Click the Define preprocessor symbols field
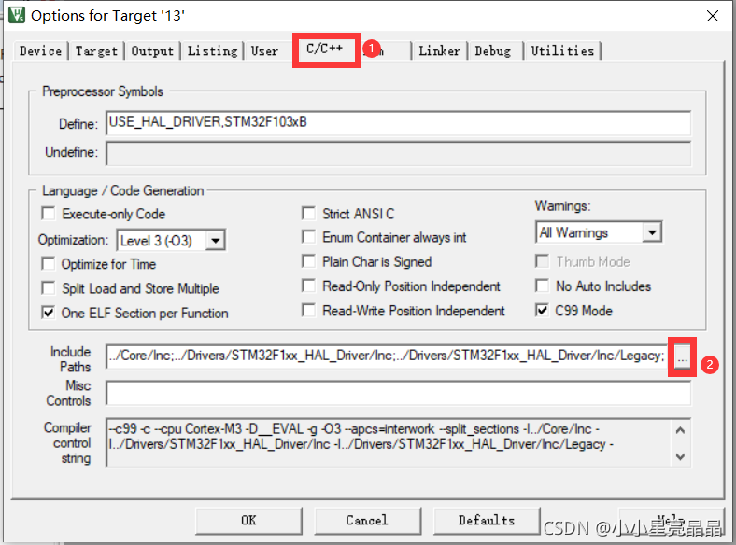 398,122
